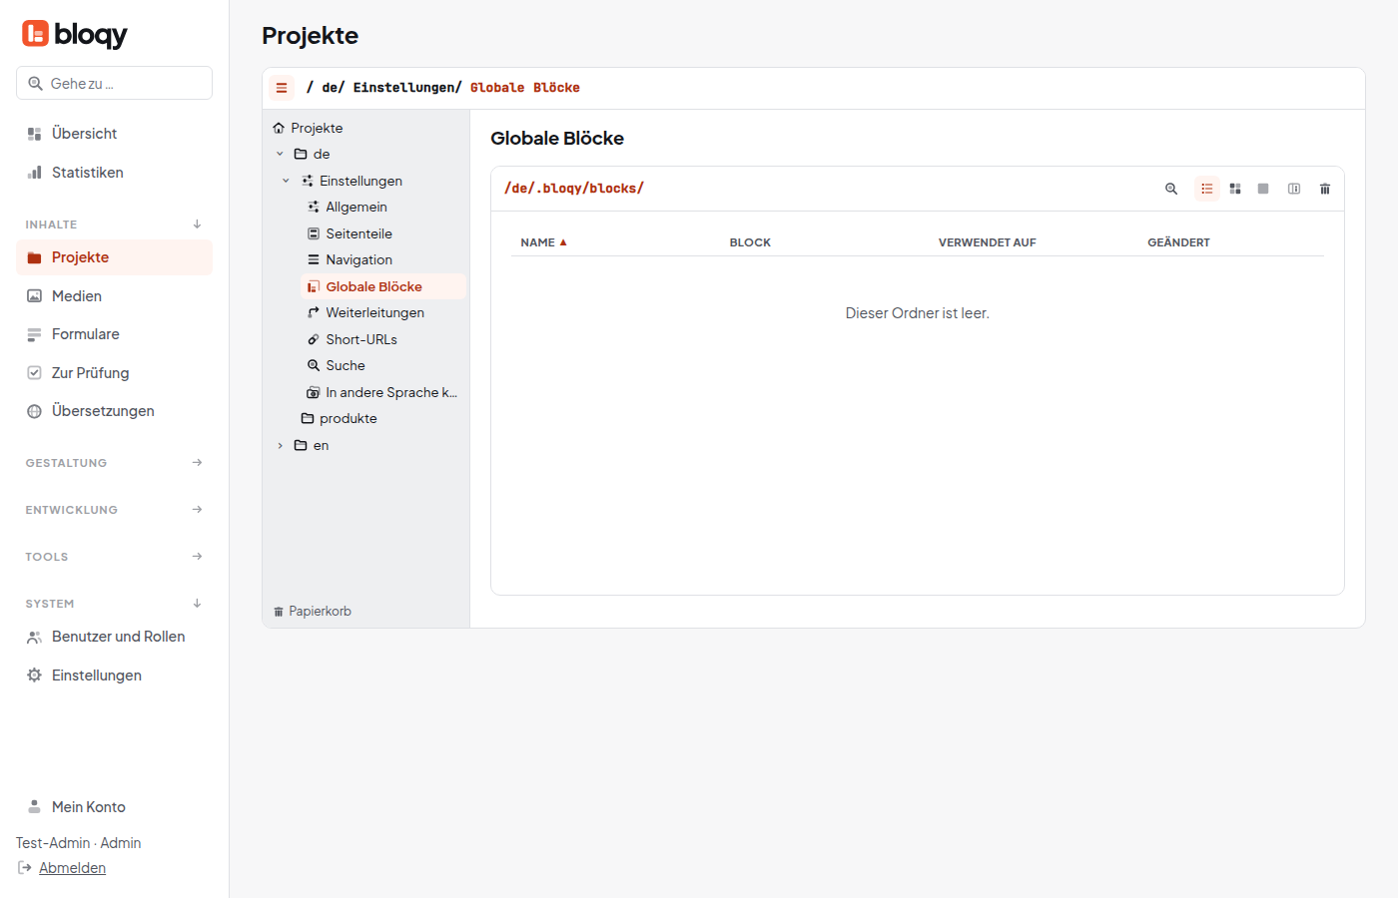Screen dimensions: 1398x898
Task: Open the Papierkorb
Action: pyautogui.click(x=313, y=612)
